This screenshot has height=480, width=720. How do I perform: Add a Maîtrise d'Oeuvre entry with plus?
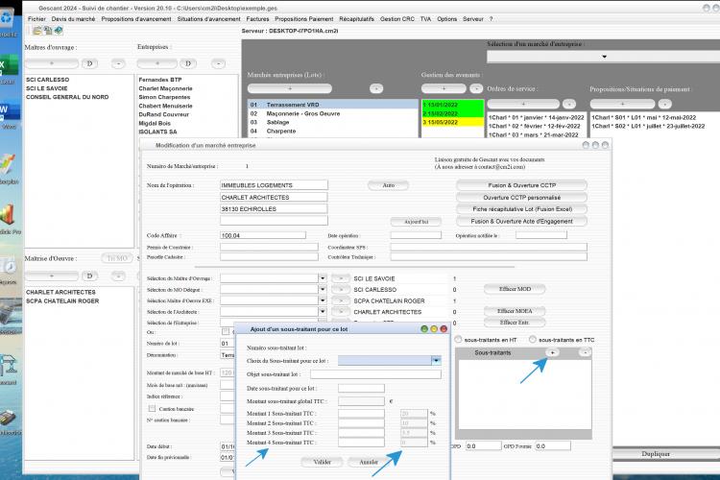pos(52,276)
